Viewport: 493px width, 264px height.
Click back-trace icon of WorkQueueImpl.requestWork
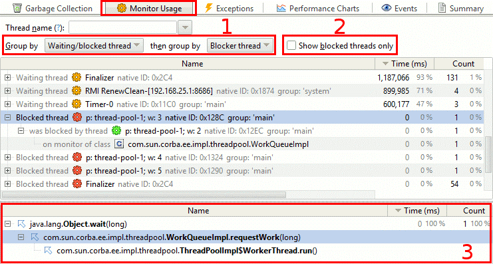[35, 237]
